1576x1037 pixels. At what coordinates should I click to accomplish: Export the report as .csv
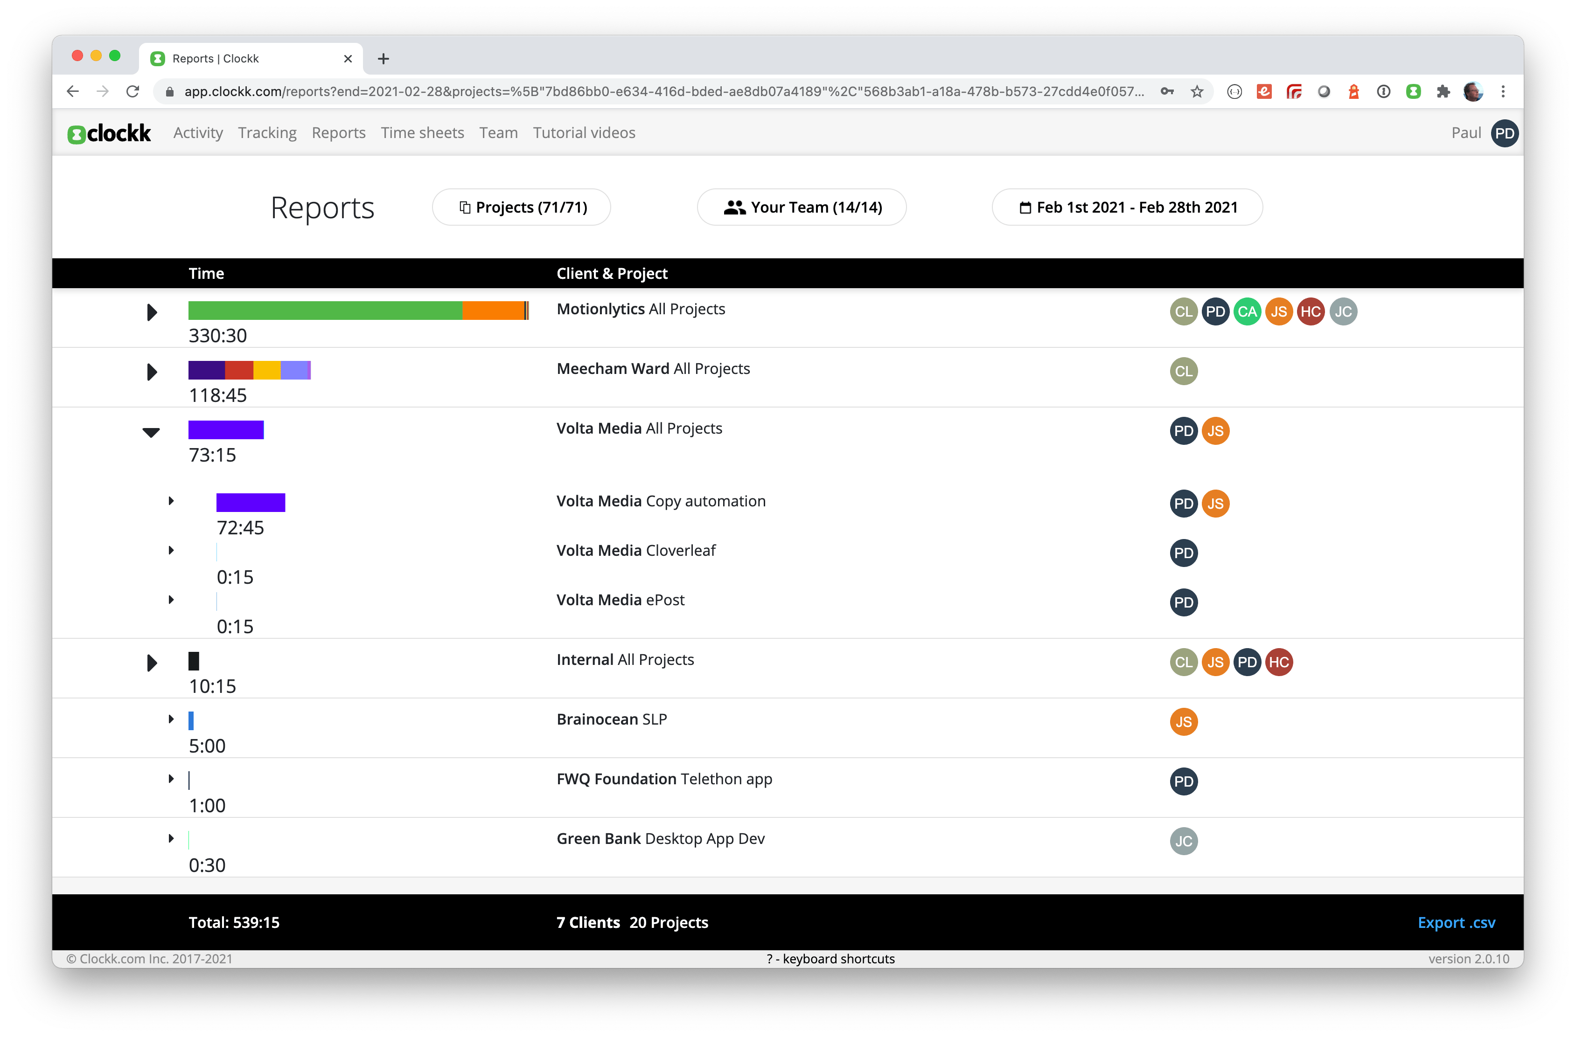(x=1456, y=922)
